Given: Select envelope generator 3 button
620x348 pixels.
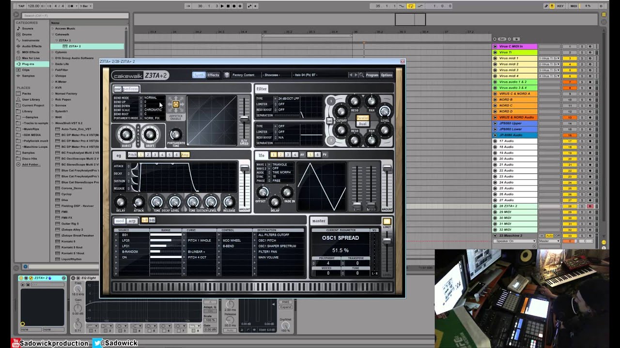Looking at the screenshot, I should [x=155, y=155].
